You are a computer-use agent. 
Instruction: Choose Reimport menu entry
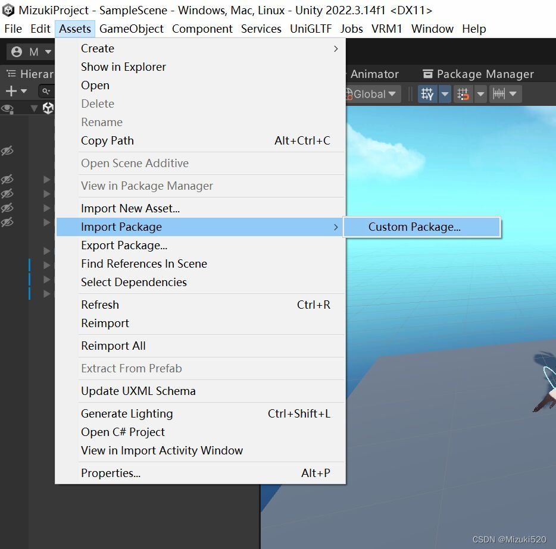point(201,324)
